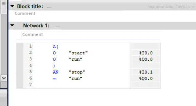The height and width of the screenshot is (106, 196).
Task: Click the AN instruction on line 5
Action: 56,72
